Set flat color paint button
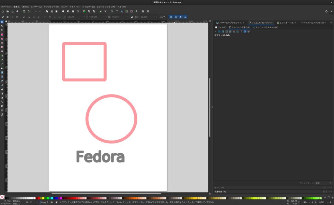Image resolution: width=334 pixels, height=205 pixels. coord(219,32)
